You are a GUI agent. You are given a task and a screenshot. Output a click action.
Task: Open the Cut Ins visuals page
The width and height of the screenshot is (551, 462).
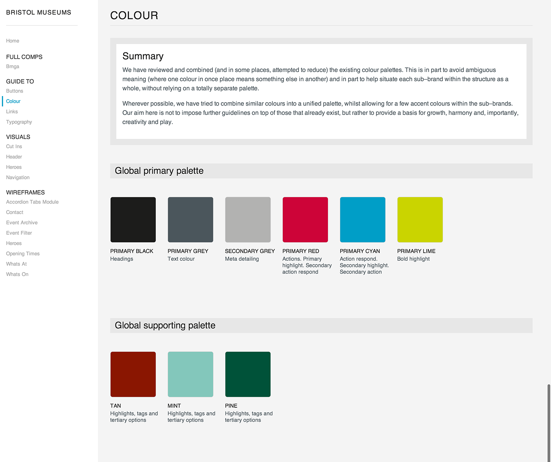pyautogui.click(x=14, y=147)
